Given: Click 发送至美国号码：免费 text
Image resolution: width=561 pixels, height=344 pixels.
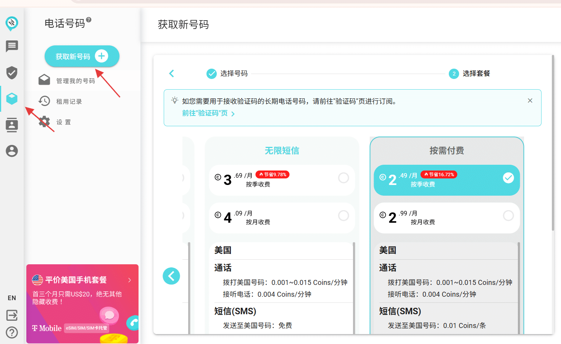Looking at the screenshot, I should click(x=258, y=325).
